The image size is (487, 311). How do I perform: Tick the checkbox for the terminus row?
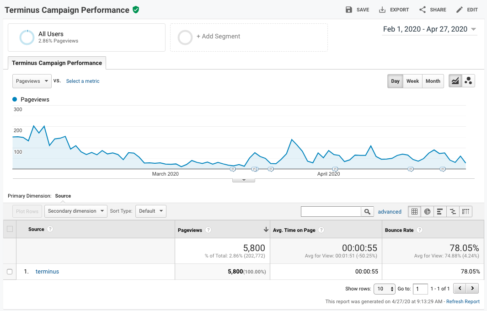[x=10, y=272]
